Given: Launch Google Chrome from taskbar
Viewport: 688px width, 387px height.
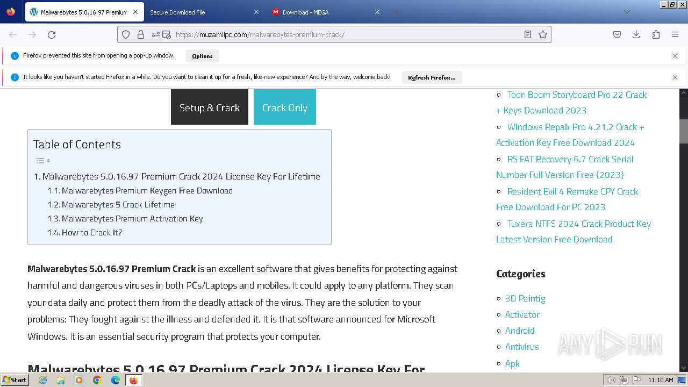Looking at the screenshot, I should 97,380.
